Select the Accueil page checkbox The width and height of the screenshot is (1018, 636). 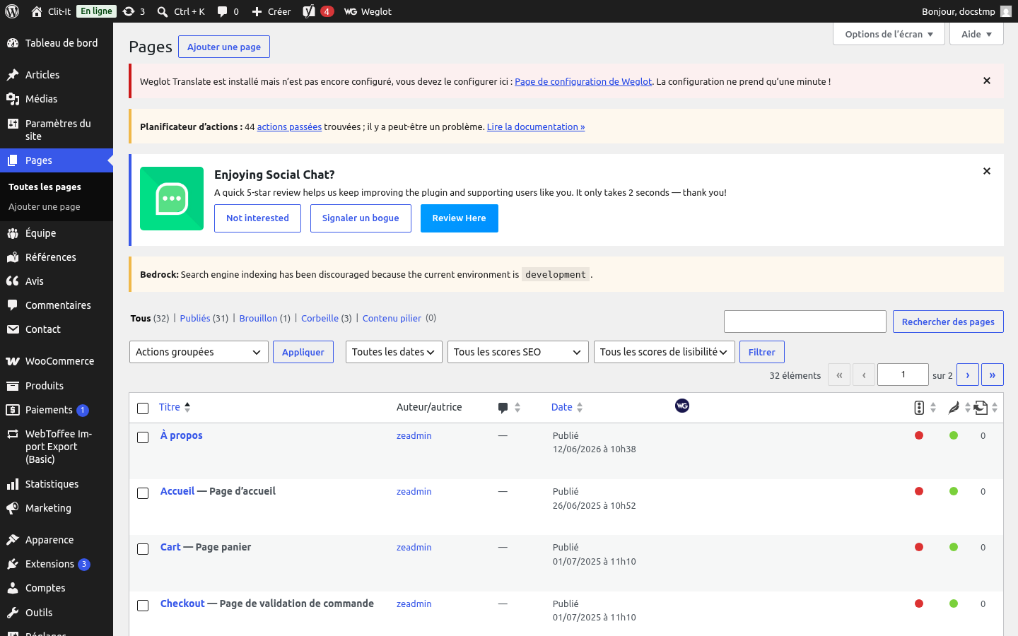click(143, 493)
